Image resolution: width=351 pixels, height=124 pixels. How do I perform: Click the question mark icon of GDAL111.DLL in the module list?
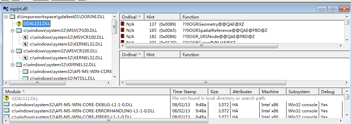(x=7, y=98)
